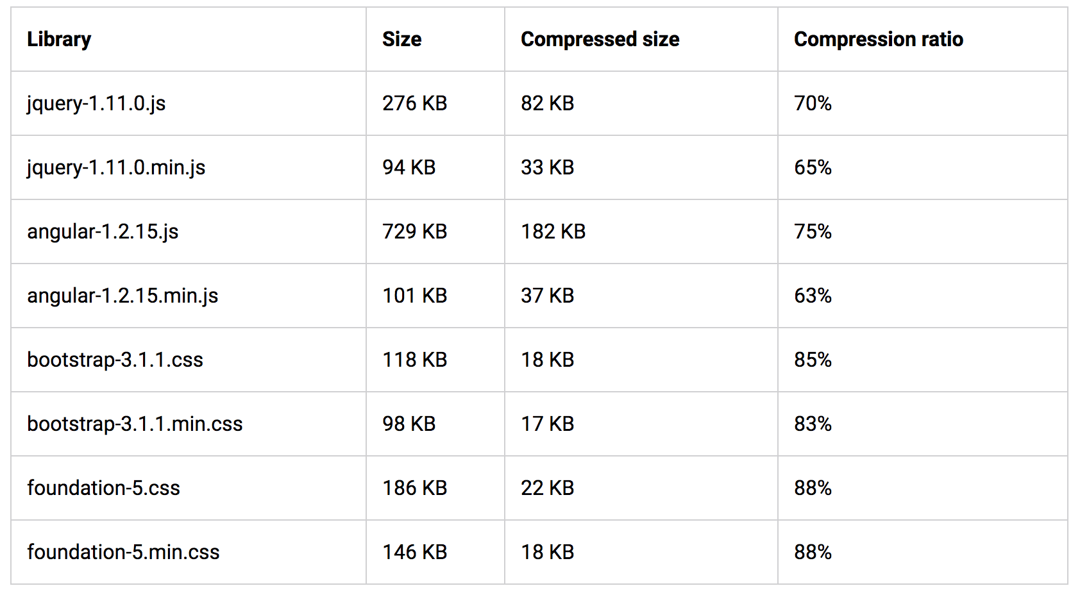Click the foundation-5.min.css library name
This screenshot has width=1080, height=595.
point(123,552)
